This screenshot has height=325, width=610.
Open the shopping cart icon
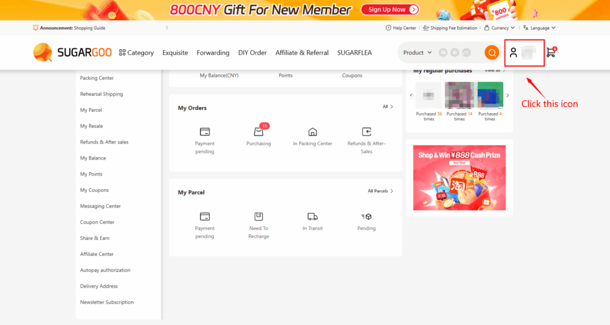551,52
